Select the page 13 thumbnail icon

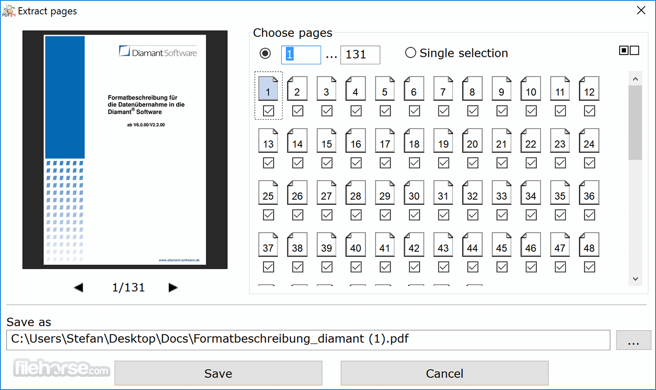coord(268,140)
